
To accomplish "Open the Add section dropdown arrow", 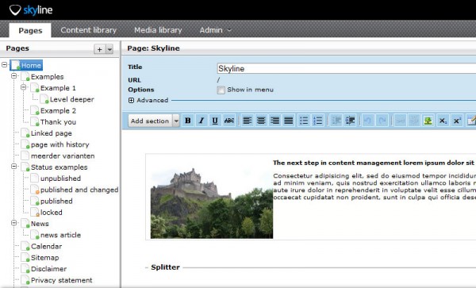I will tap(176, 121).
